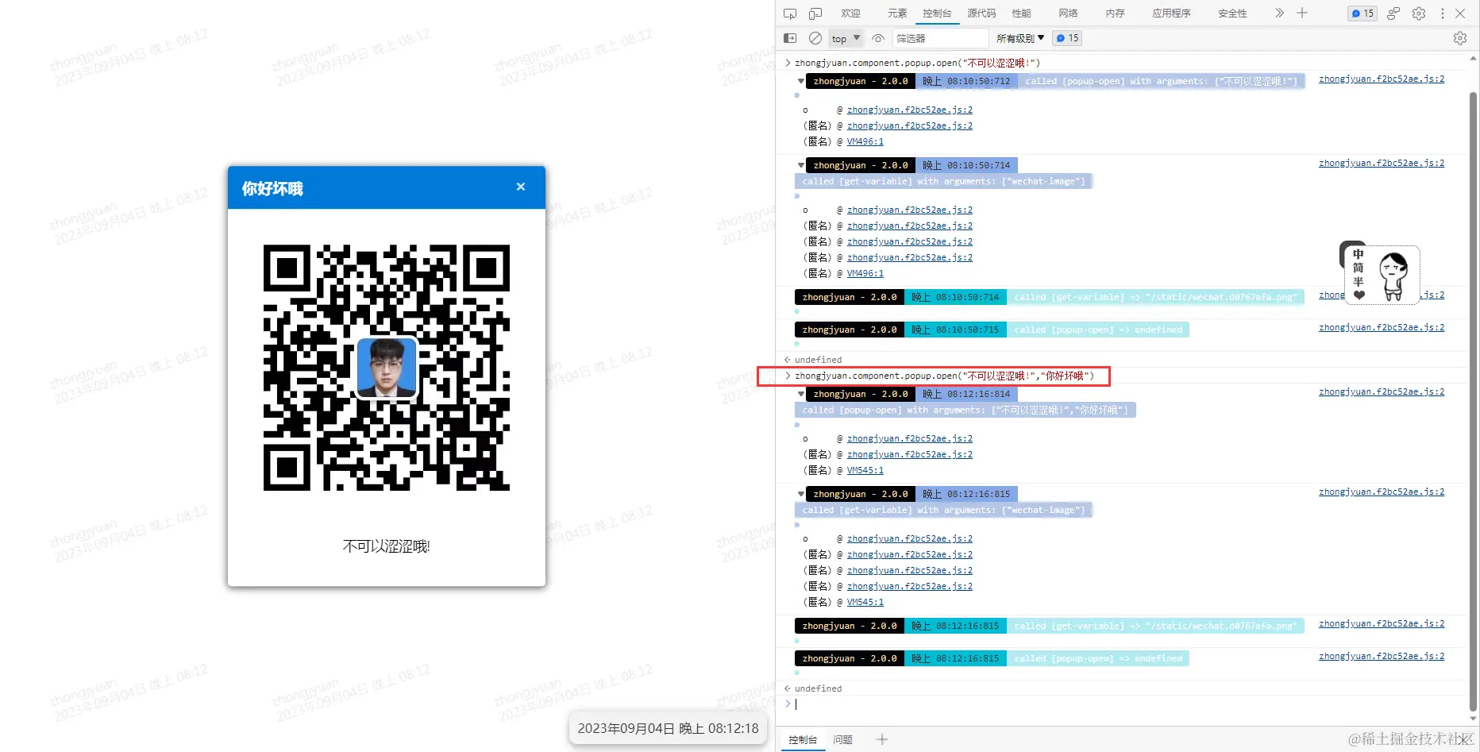Open VM496:1 link under 08:10:50:712 stack
This screenshot has height=752, width=1480.
(x=865, y=141)
